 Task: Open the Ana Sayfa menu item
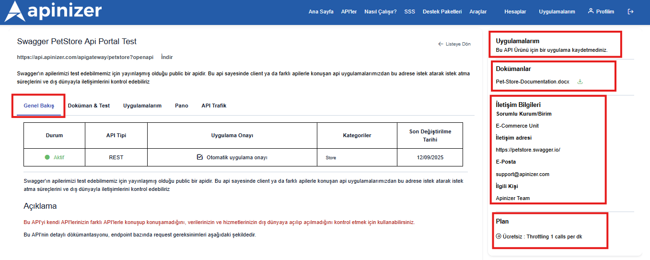click(x=321, y=12)
